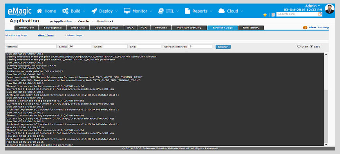Open the Admin profile photo
This screenshot has width=340, height=154.
click(329, 9)
